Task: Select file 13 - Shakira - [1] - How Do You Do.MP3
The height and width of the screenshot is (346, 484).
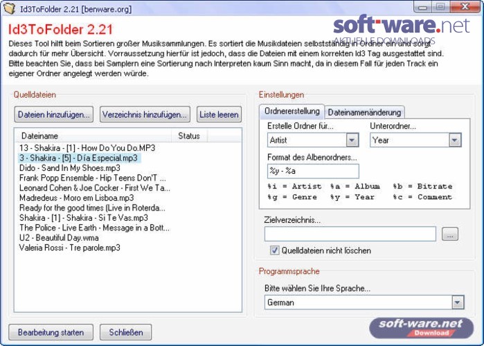Action: [87, 148]
